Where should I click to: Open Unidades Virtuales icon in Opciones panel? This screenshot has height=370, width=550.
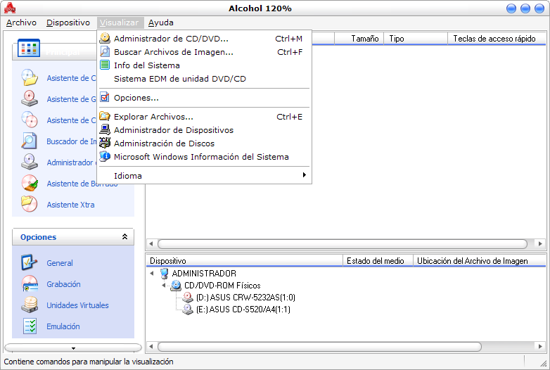[x=29, y=305]
